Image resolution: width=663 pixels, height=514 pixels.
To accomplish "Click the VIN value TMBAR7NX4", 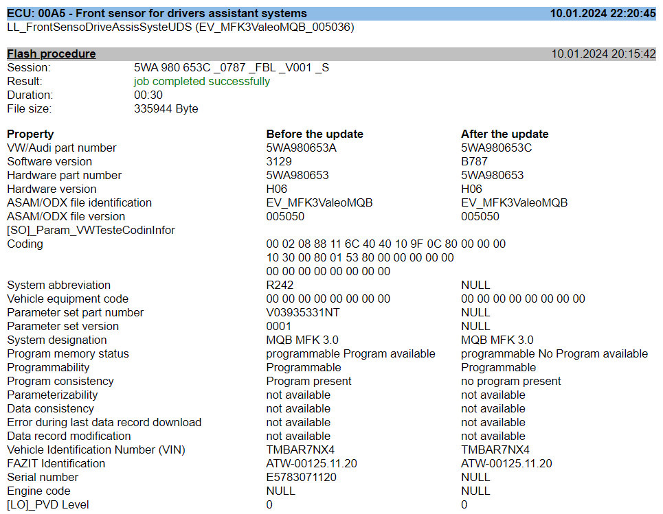I will (295, 449).
